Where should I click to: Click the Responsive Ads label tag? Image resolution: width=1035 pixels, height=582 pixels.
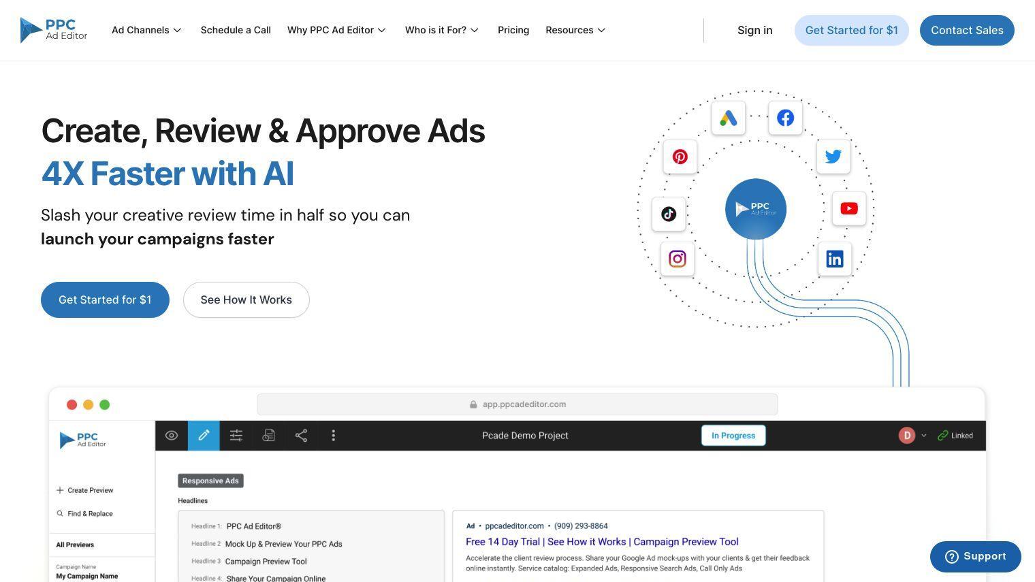(x=210, y=481)
